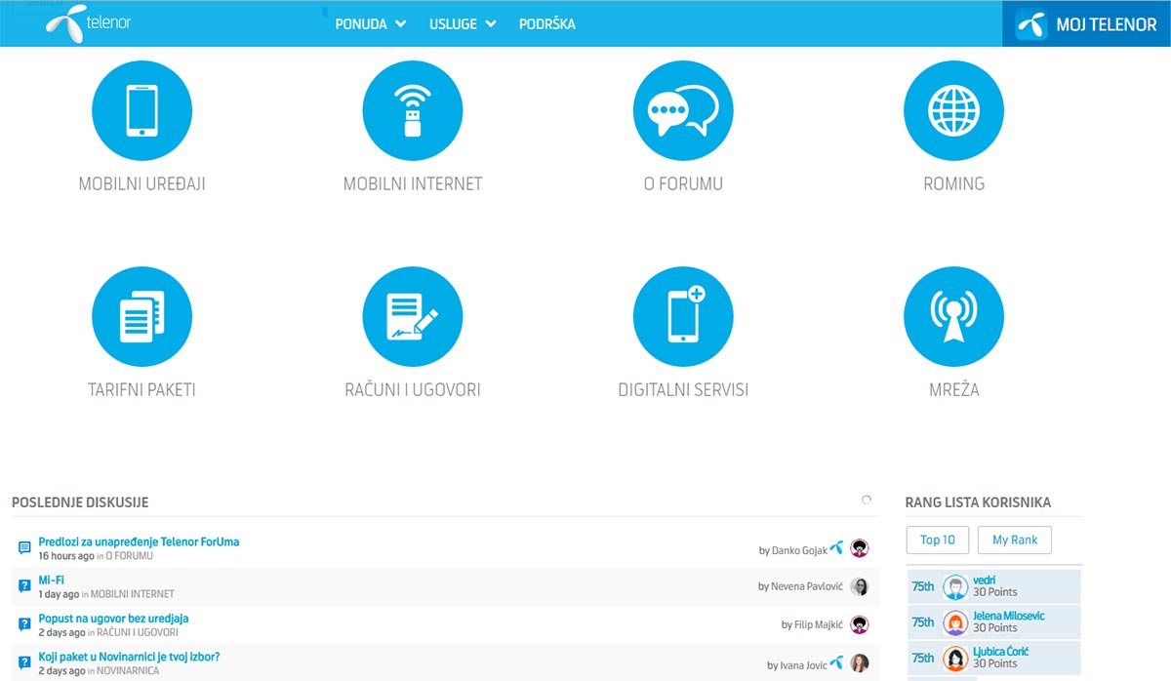The height and width of the screenshot is (681, 1171).
Task: Click the O FORUMU link under Predlozi discussion
Action: tap(129, 556)
